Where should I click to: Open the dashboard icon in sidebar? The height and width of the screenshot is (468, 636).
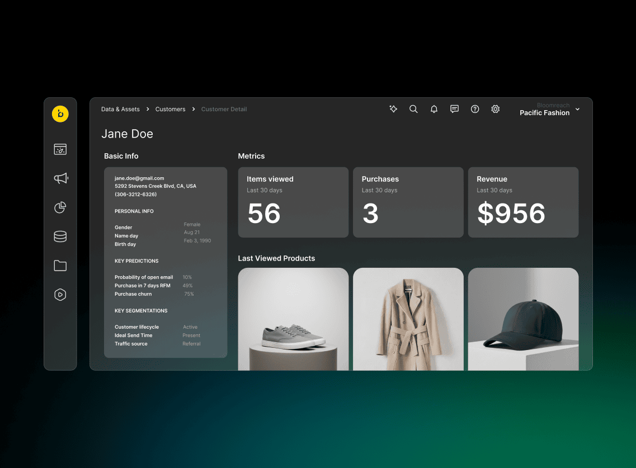coord(60,149)
